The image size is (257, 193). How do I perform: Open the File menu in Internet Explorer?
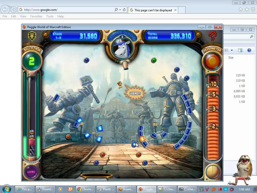[x=5, y=16]
